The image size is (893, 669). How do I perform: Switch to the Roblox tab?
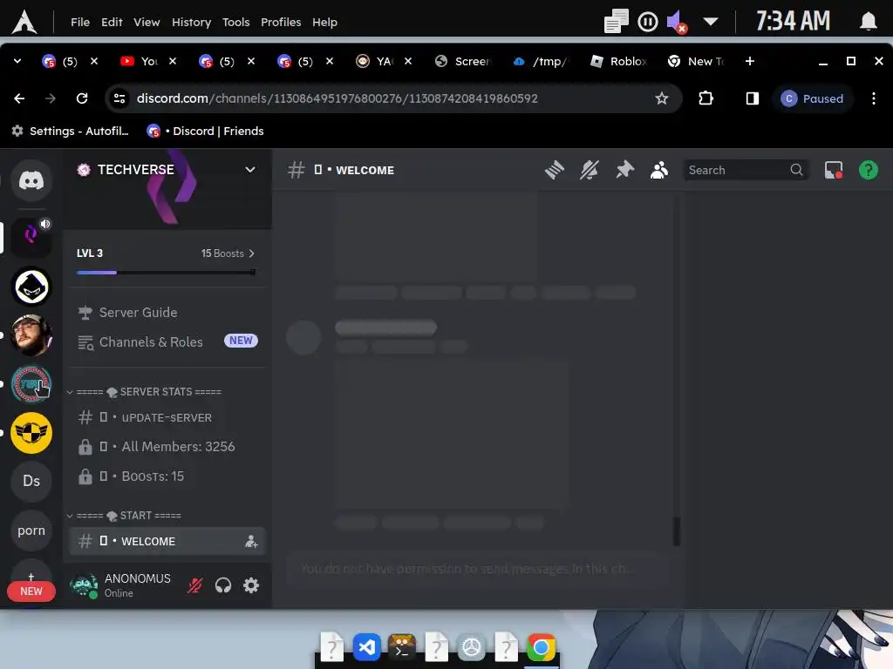click(x=619, y=61)
